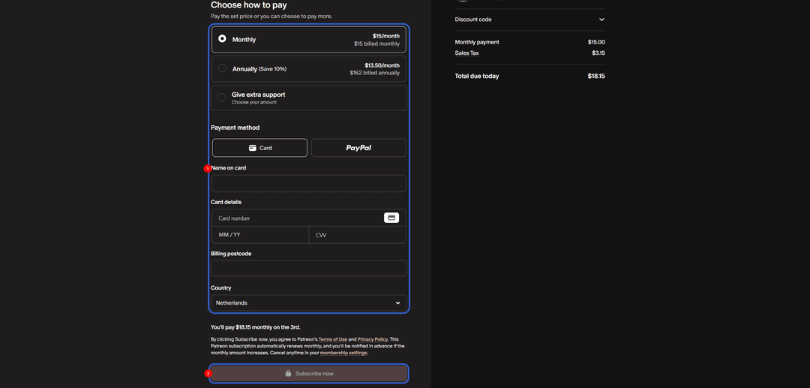
Task: Click the Sales Tax label
Action: 467,53
